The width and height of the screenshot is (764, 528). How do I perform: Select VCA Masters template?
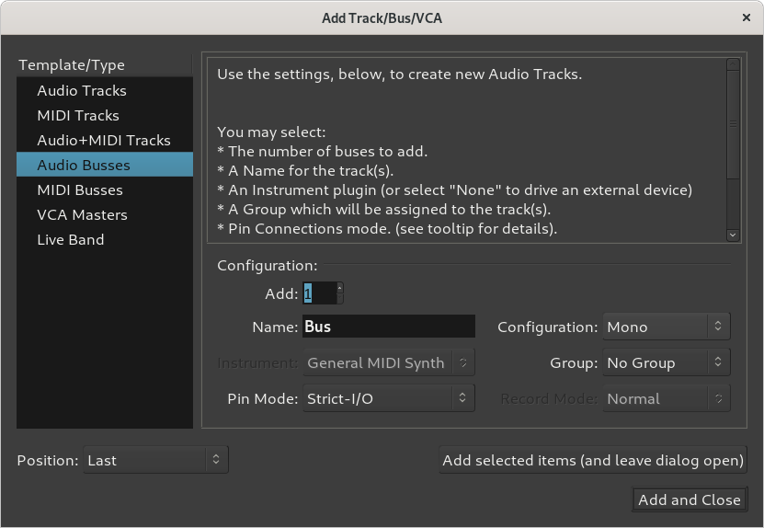[x=82, y=215]
